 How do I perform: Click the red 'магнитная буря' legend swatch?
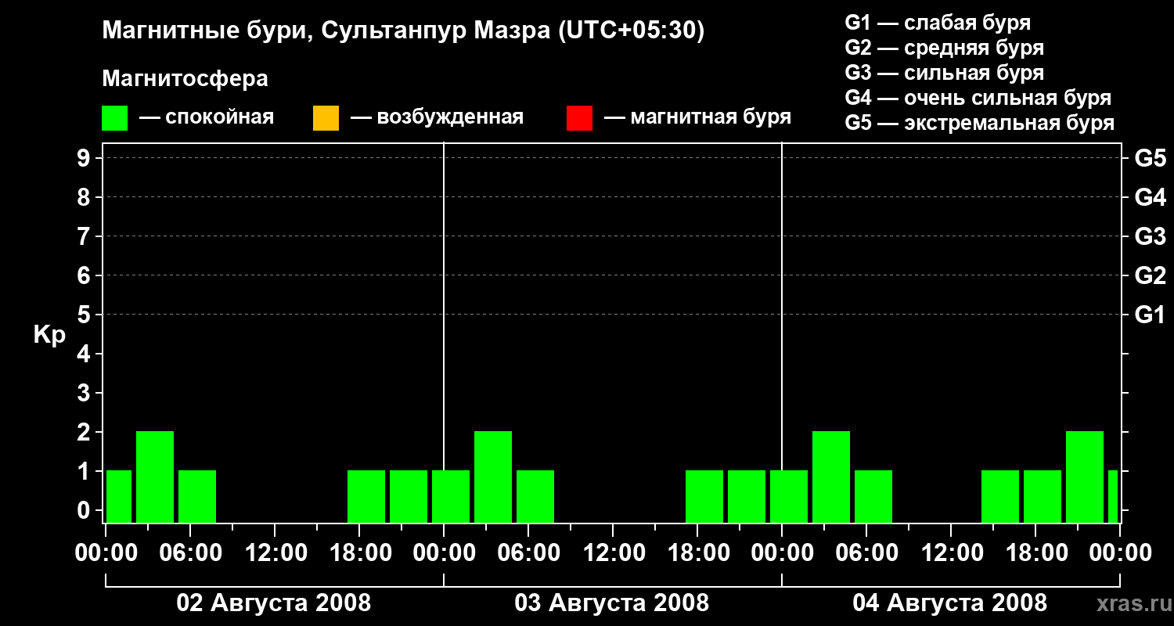(579, 118)
